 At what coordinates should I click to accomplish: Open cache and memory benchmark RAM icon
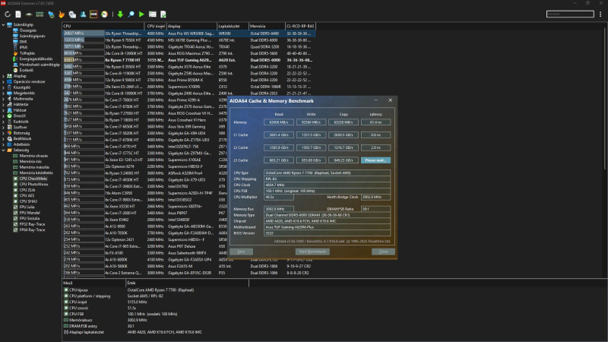pyautogui.click(x=40, y=14)
